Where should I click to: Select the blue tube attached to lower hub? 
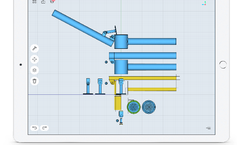pyautogui.click(x=152, y=67)
